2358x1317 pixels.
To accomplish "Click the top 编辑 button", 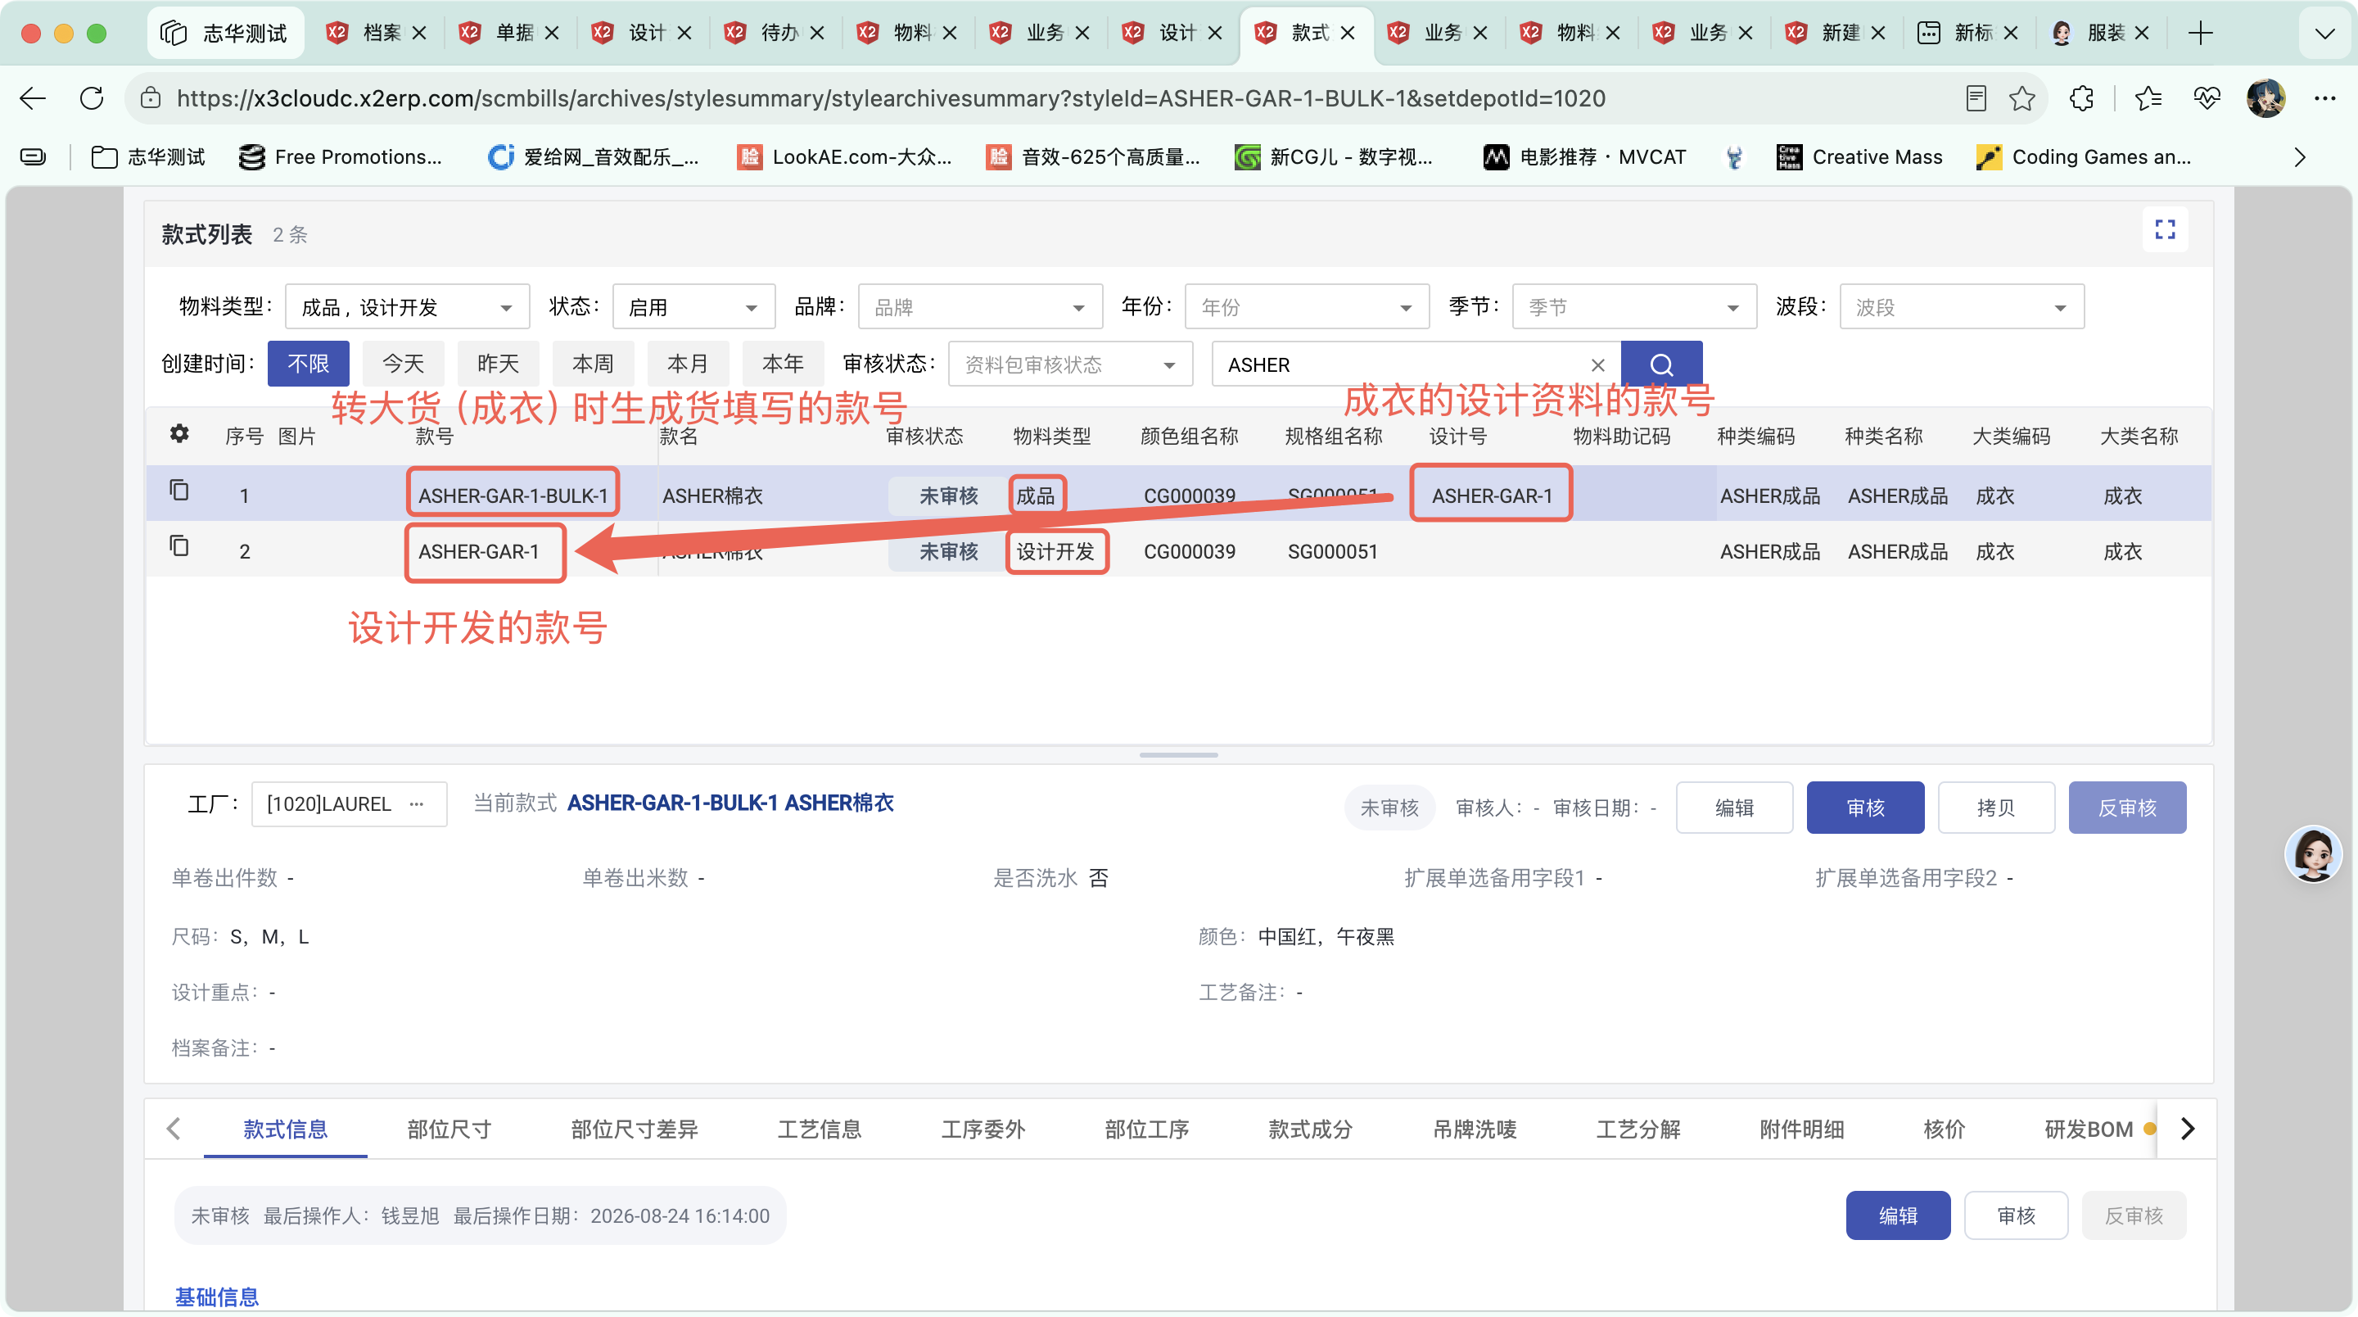I will click(1734, 808).
